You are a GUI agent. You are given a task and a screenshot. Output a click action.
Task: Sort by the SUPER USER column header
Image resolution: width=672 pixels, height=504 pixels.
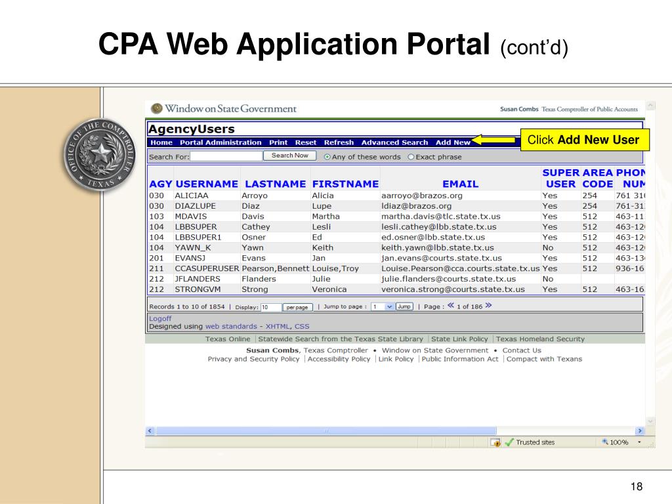pyautogui.click(x=560, y=178)
